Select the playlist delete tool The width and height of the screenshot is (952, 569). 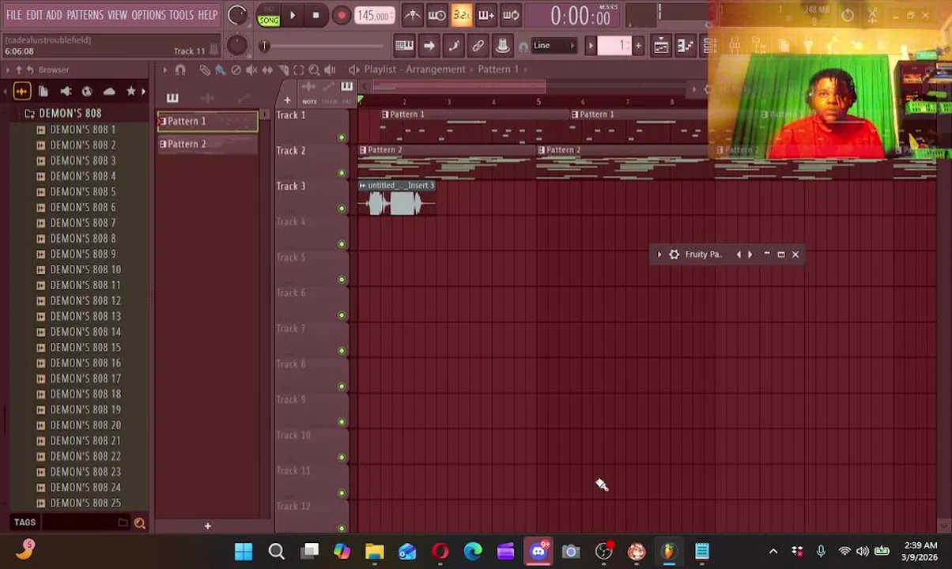(x=236, y=70)
